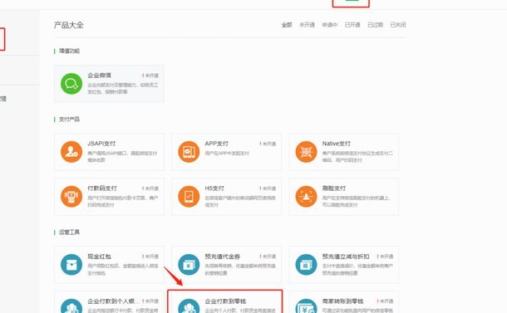The height and width of the screenshot is (313, 507).
Task: Click 未开通 status on 企业付款到个人银… card
Action: (x=150, y=301)
